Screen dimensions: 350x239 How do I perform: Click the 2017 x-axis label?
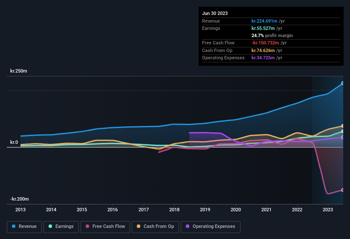tap(144, 210)
